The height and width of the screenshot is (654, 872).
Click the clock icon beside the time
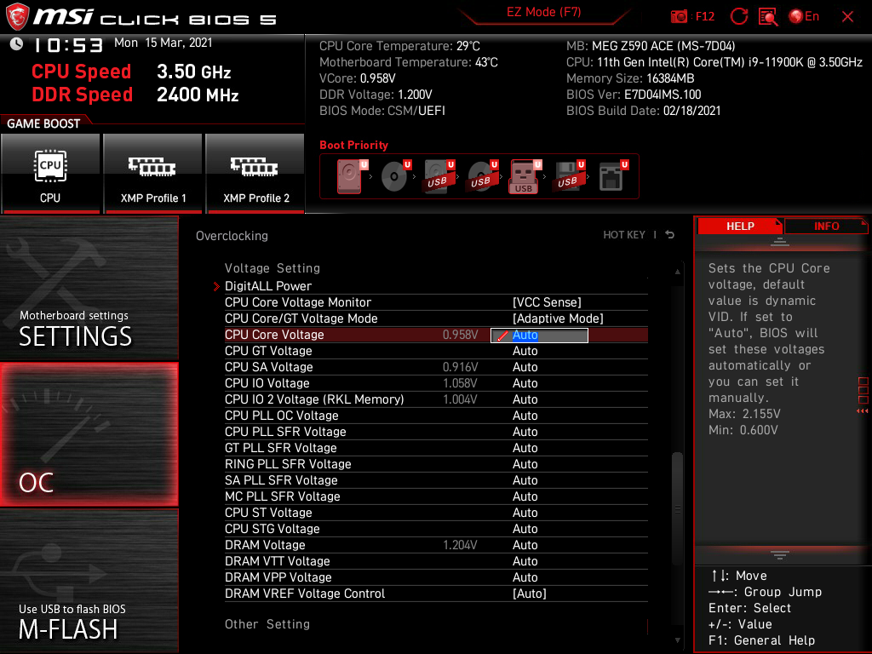click(17, 44)
